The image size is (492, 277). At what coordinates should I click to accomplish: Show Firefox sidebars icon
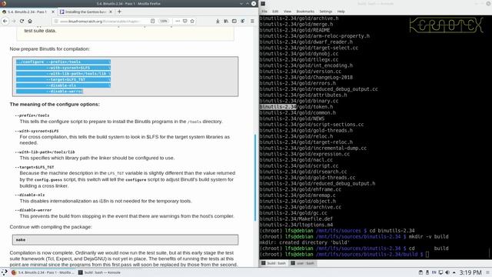click(x=234, y=21)
